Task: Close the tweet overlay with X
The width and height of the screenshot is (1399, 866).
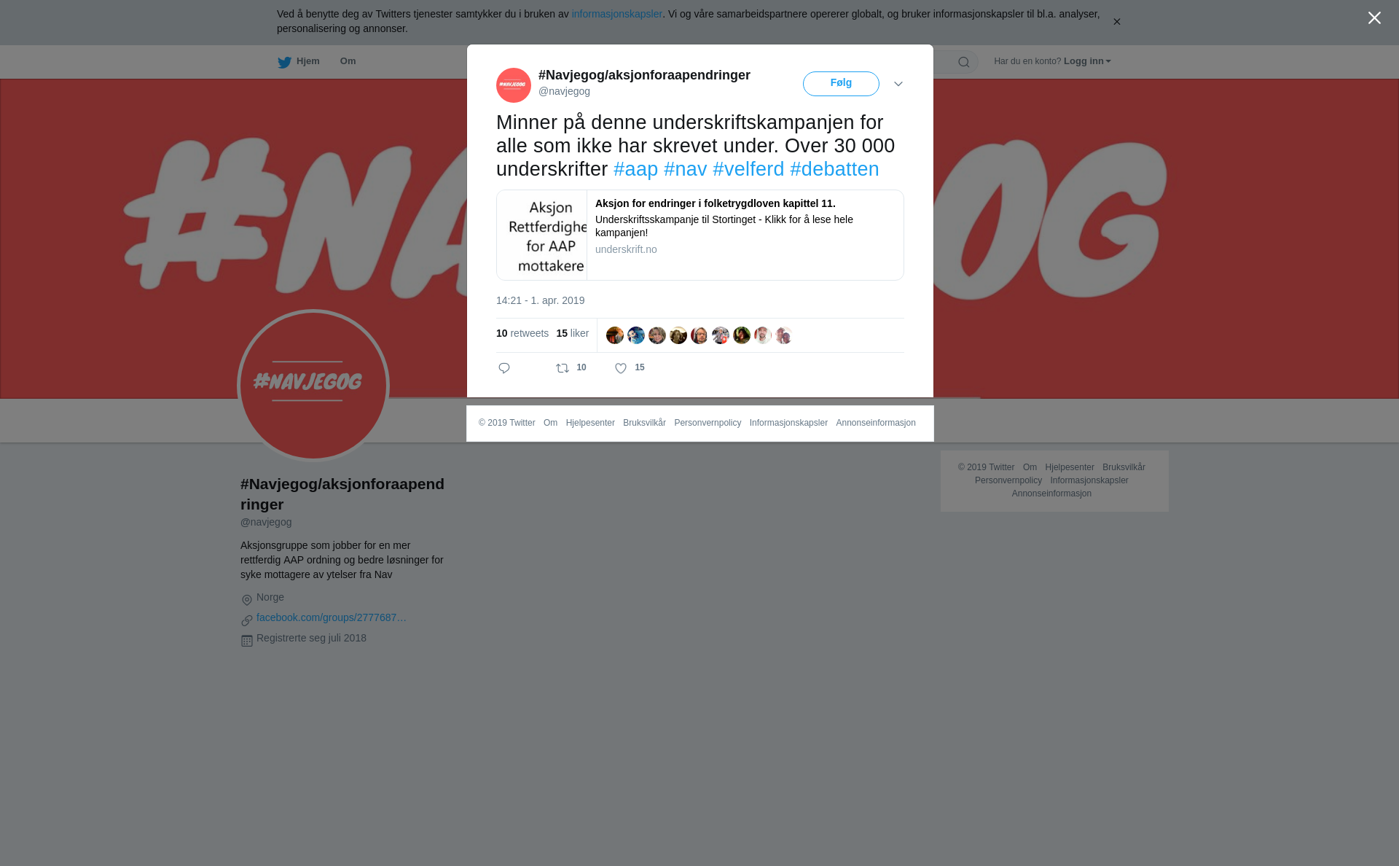Action: (x=1374, y=18)
